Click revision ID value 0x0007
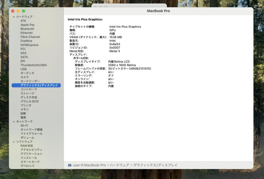Screen dimensions: 264x179 (115, 48)
